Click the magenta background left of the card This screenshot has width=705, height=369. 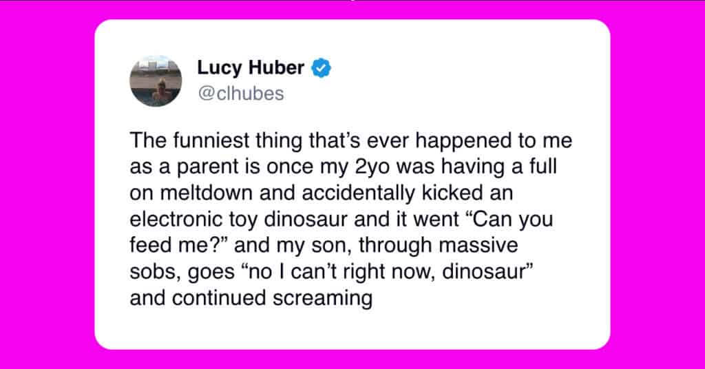pyautogui.click(x=47, y=184)
